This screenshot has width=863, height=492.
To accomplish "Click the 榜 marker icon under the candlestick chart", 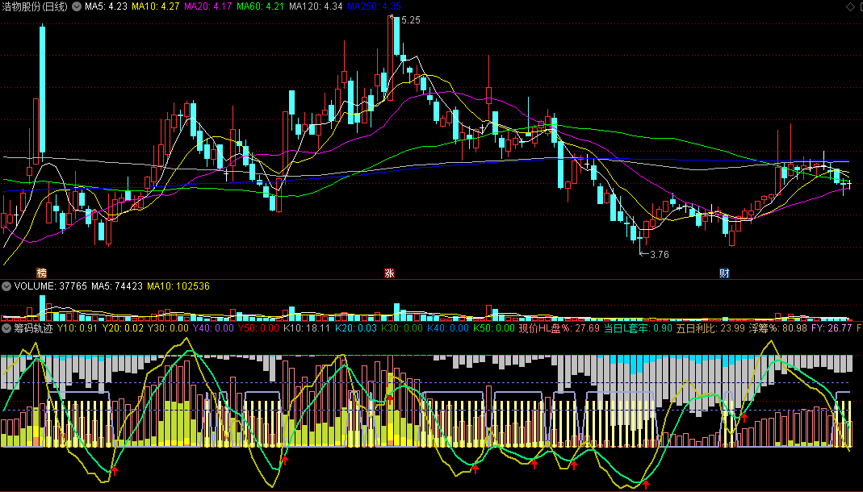I will pos(41,273).
